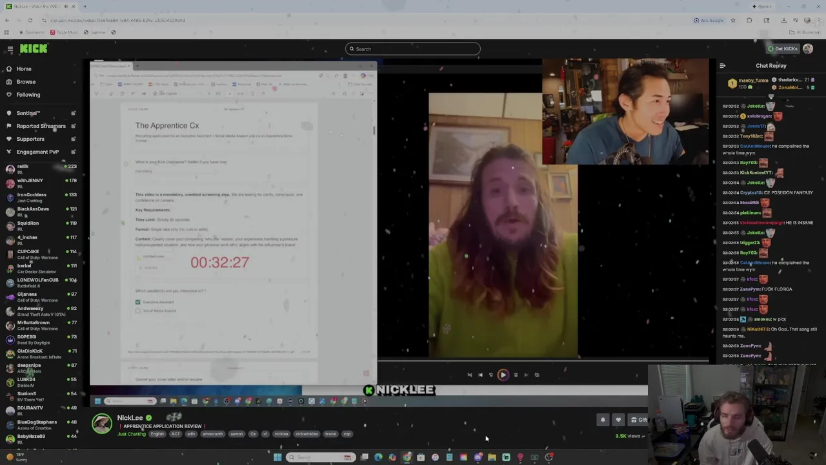Click NickLee streamer avatar
The image size is (826, 465).
101,424
